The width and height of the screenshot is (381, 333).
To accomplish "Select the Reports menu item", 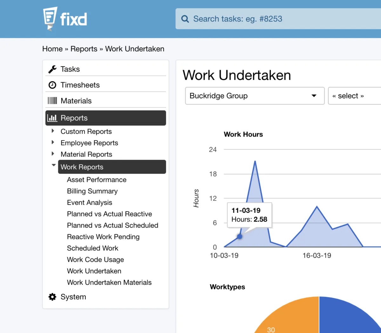I will 106,118.
